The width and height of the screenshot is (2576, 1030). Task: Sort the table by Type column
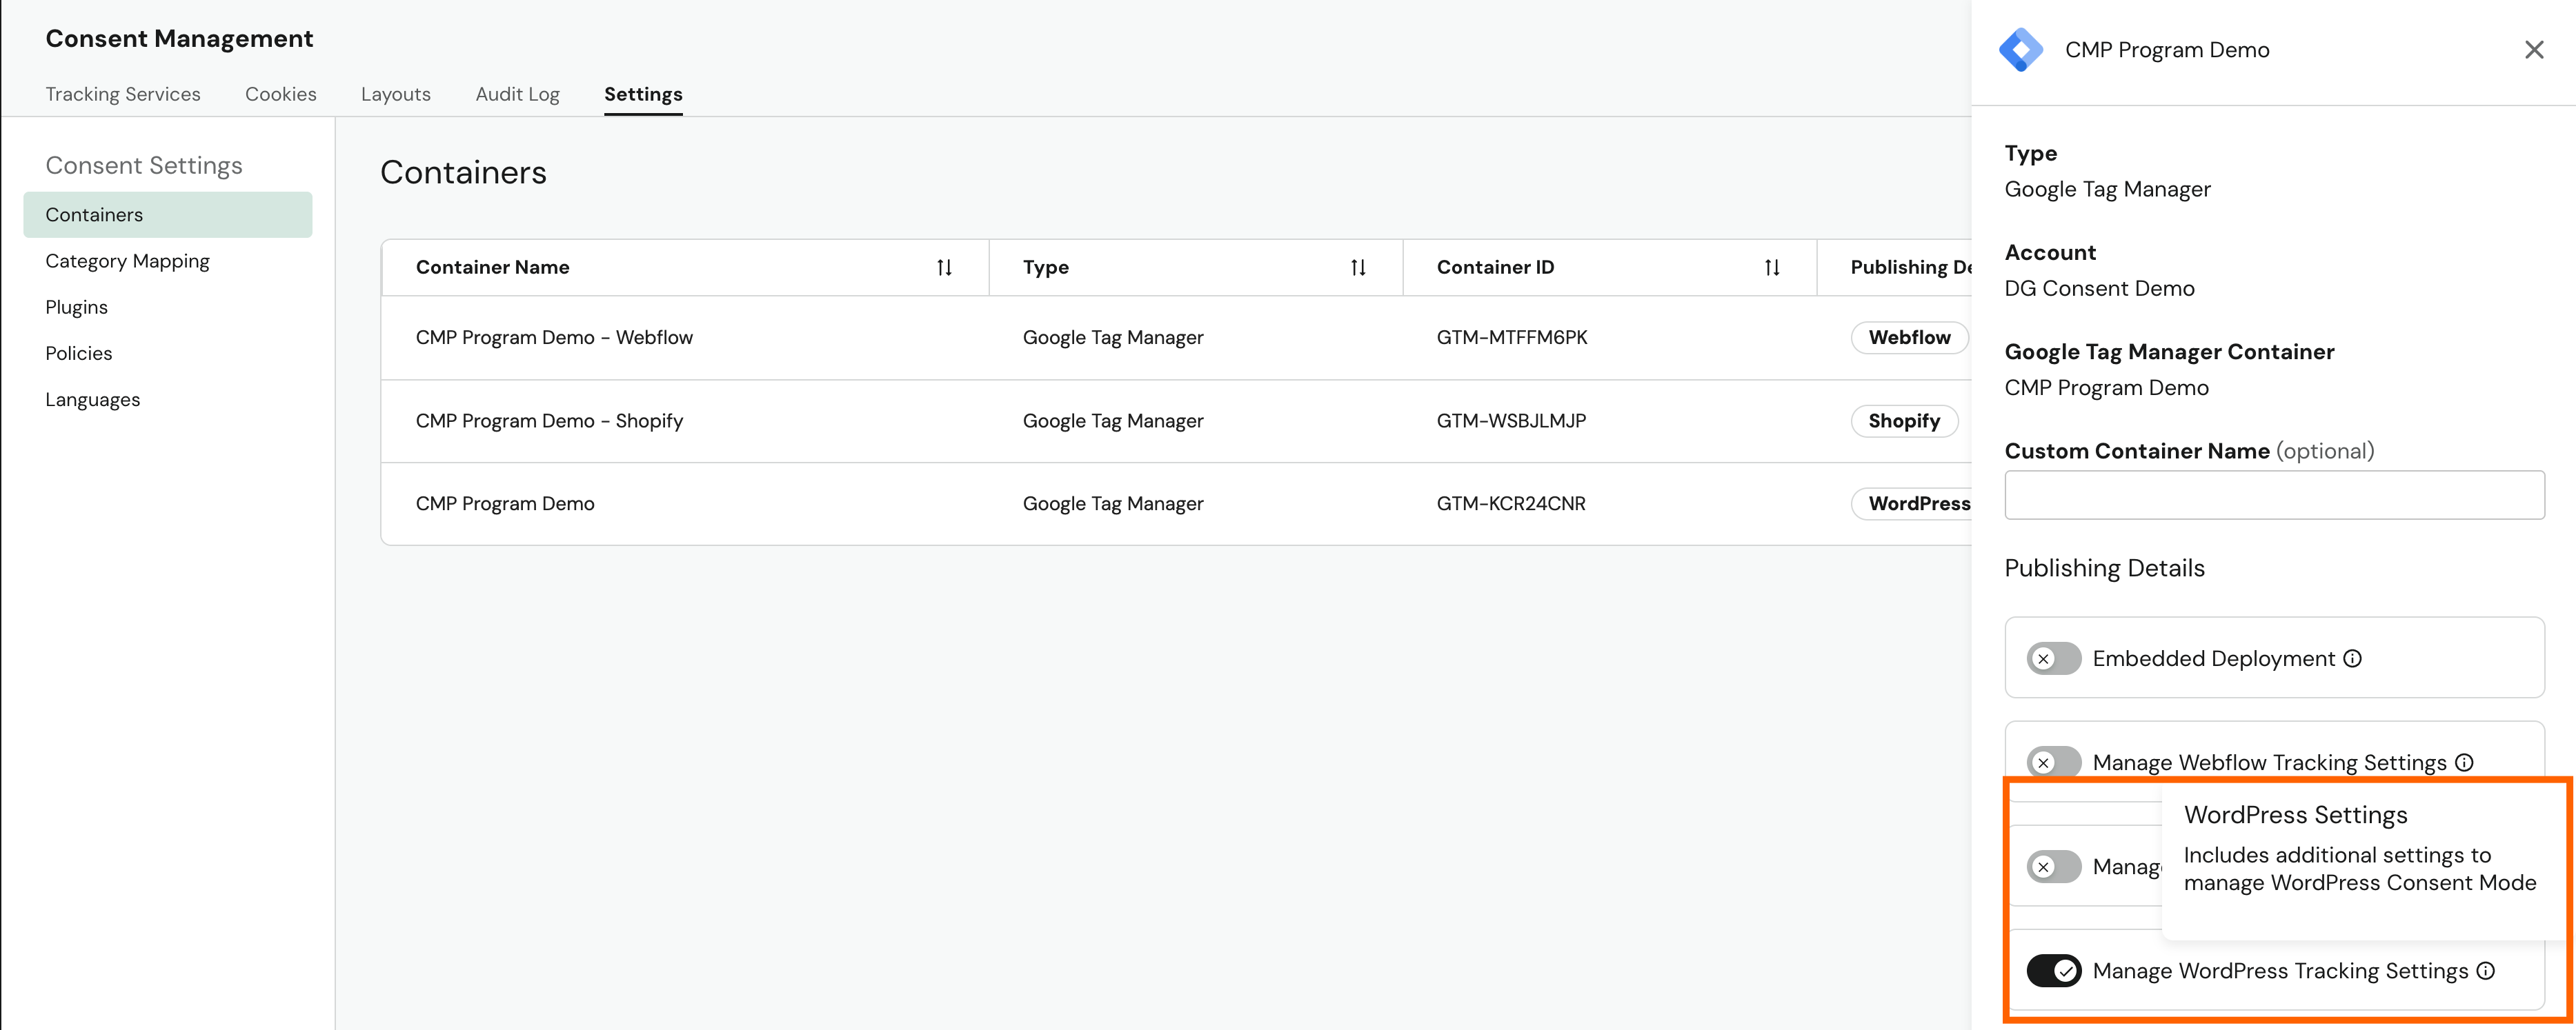pyautogui.click(x=1357, y=267)
